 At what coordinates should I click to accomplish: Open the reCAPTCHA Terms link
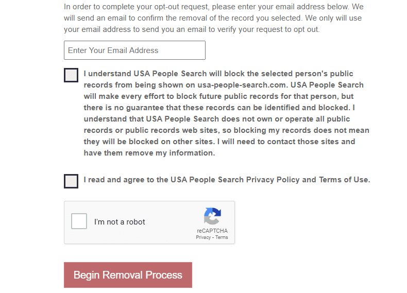click(x=222, y=237)
